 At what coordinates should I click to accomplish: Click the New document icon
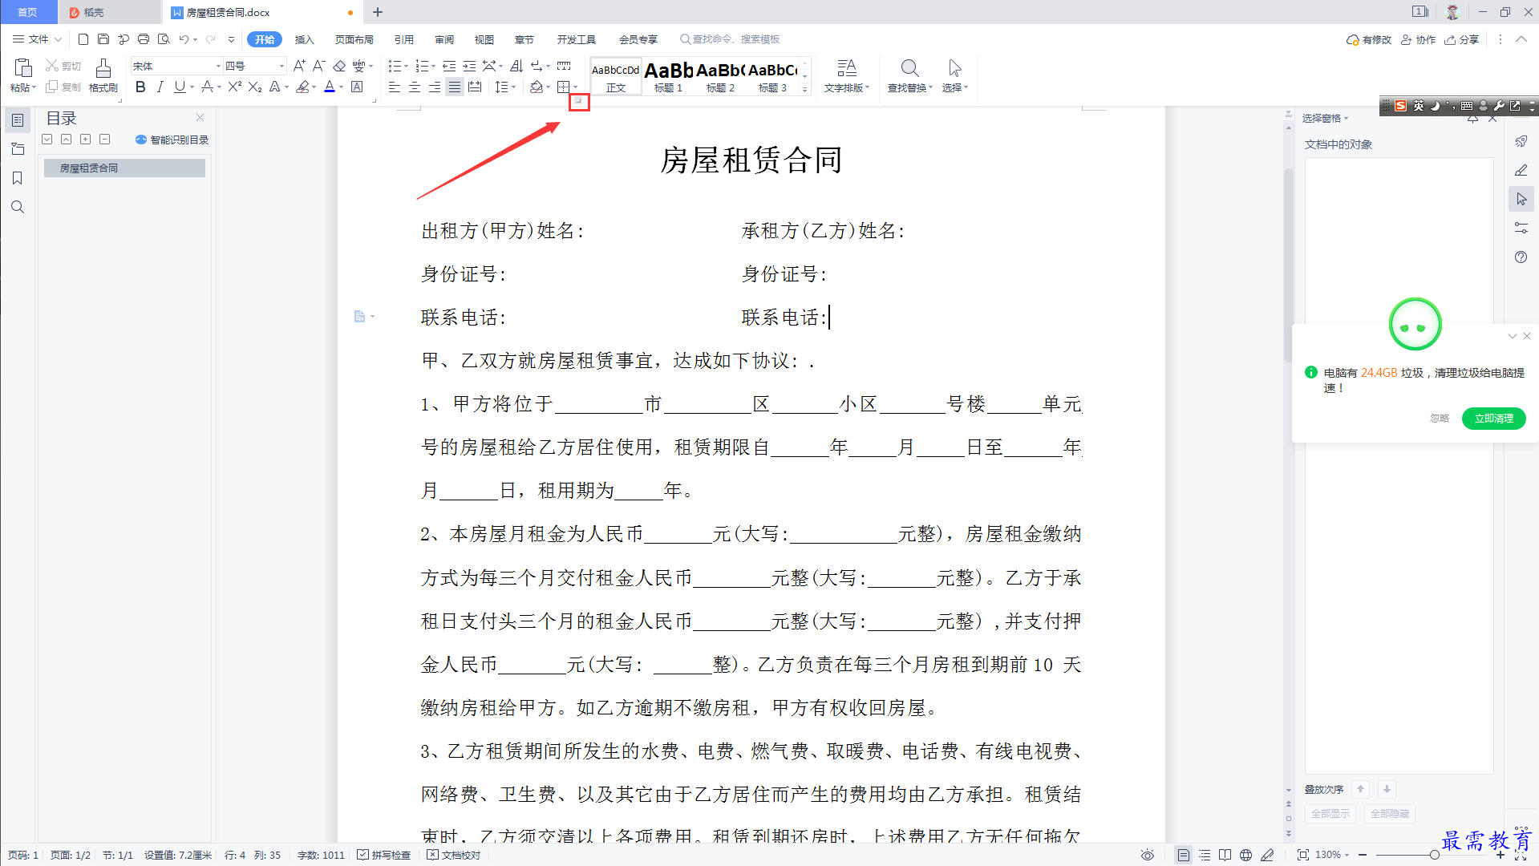tap(83, 39)
